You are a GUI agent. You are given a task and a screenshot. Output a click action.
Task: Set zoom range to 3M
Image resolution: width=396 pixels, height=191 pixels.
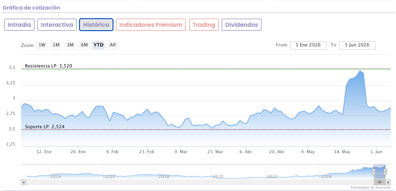(x=70, y=45)
